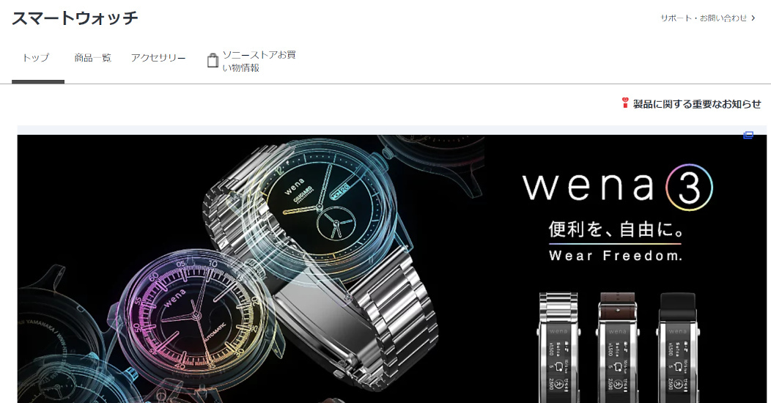Switch to the トップ tab

click(36, 58)
